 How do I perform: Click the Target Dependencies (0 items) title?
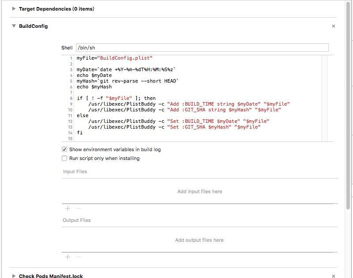click(x=56, y=9)
